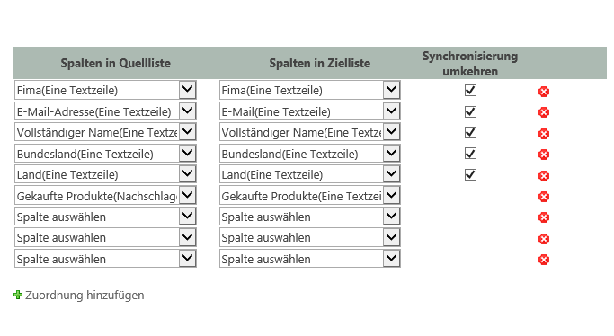Expand the source dropdown Gekaufte Produkte(Nachschlag

point(105,196)
